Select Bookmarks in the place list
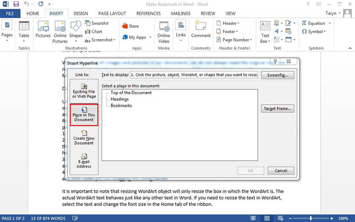 [121, 105]
